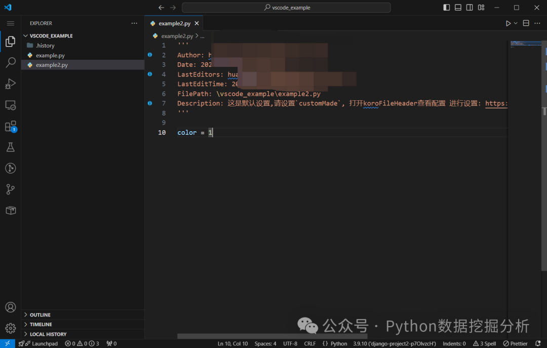
Task: Open run button dropdown arrow
Action: pyautogui.click(x=516, y=23)
